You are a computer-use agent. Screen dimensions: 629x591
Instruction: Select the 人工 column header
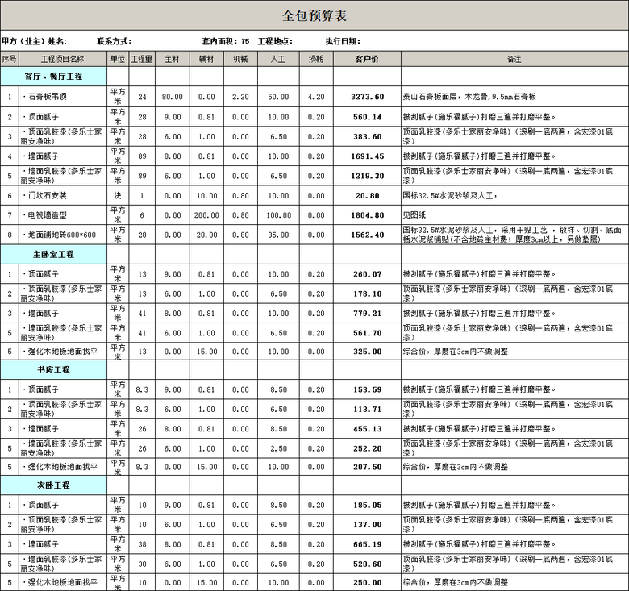(278, 59)
